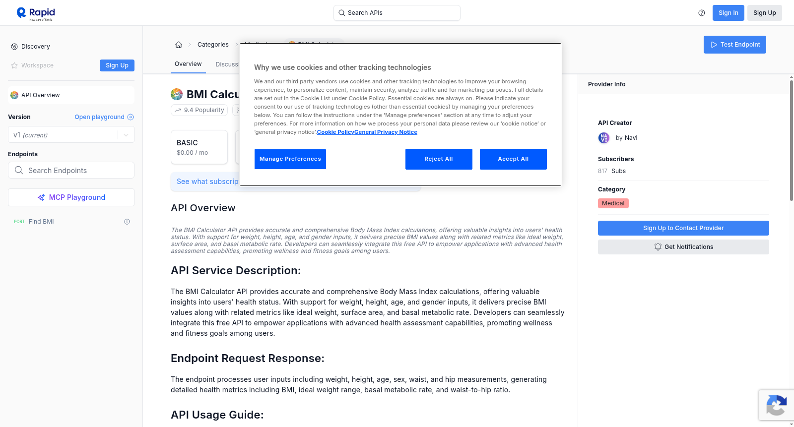The height and width of the screenshot is (427, 794).
Task: Click the Find BMI info icon
Action: (x=127, y=222)
